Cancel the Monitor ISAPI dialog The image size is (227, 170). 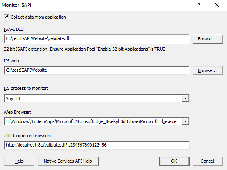(x=208, y=161)
